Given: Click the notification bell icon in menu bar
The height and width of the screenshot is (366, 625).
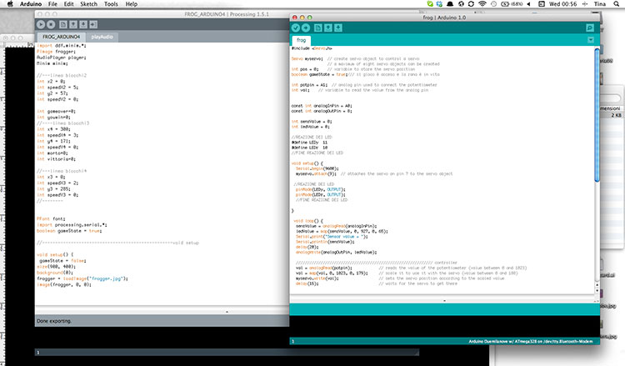Looking at the screenshot, I should tap(450, 4).
